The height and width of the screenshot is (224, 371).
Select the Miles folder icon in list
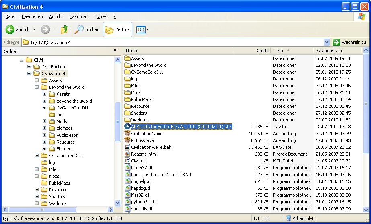point(127,86)
